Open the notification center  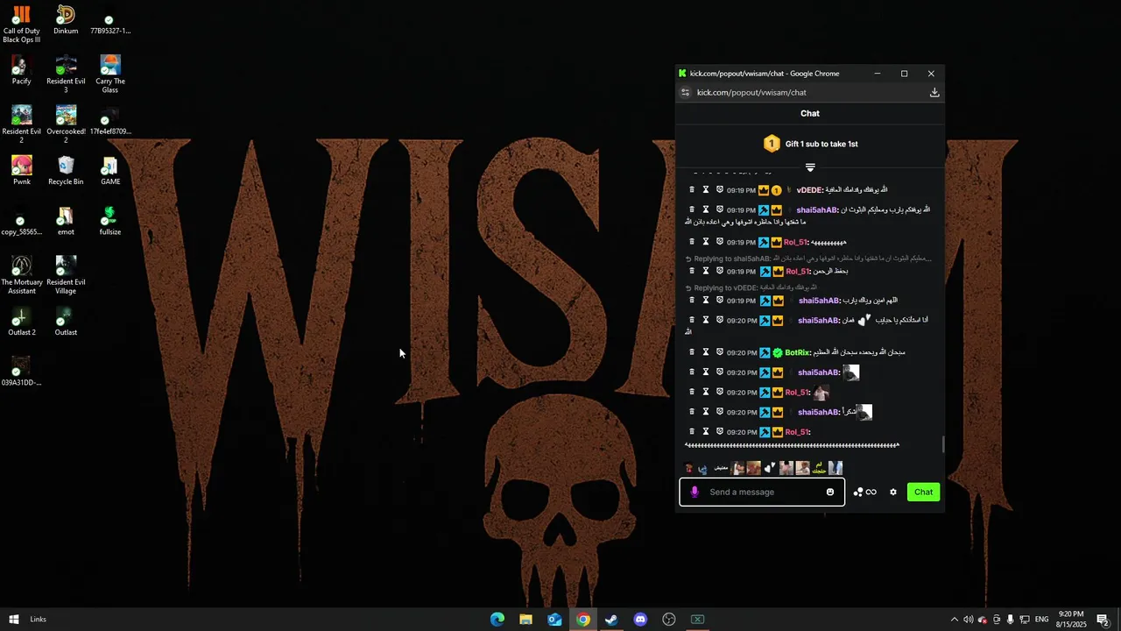pos(1103,620)
